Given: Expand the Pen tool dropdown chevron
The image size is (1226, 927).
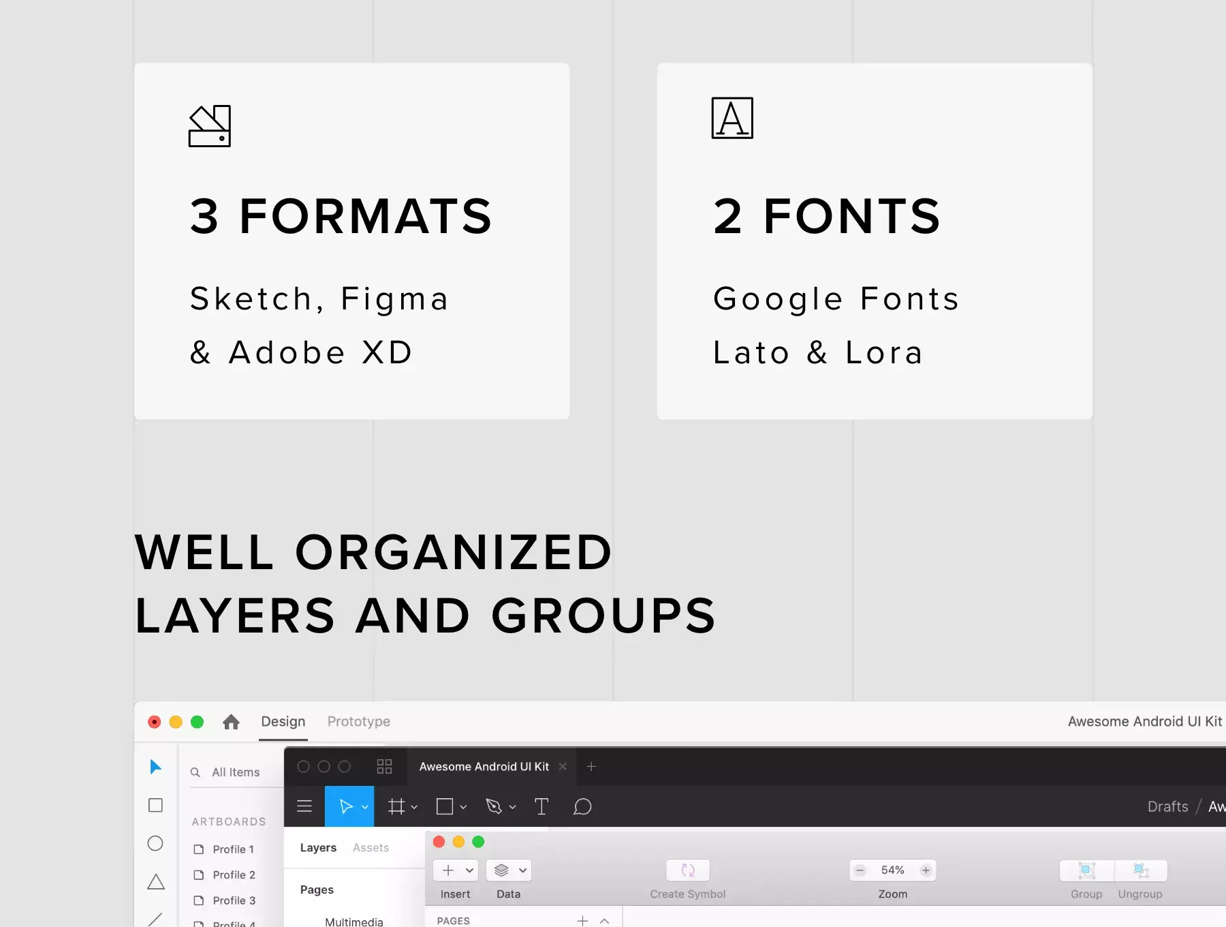Looking at the screenshot, I should (512, 807).
